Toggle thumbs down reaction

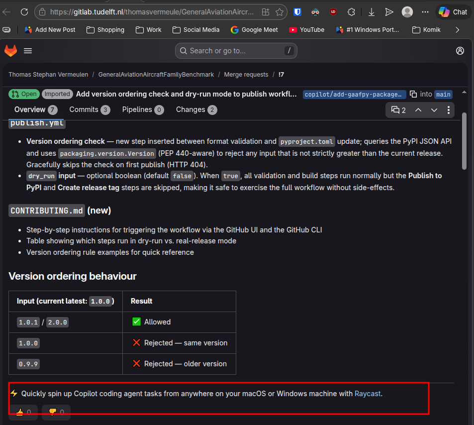(x=56, y=412)
